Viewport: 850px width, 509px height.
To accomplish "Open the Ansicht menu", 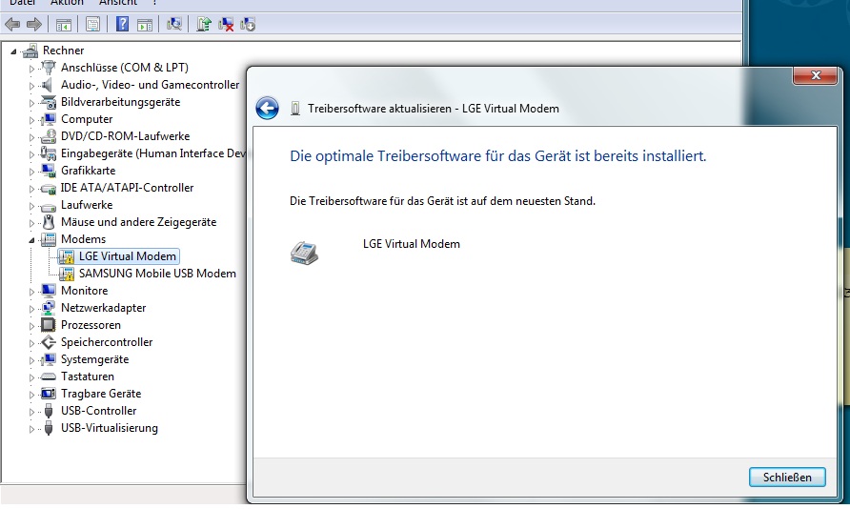I will (x=117, y=3).
